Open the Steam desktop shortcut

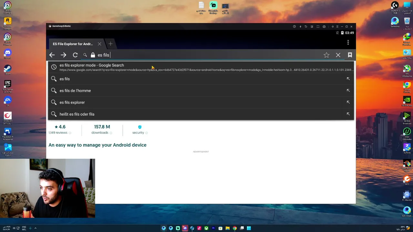(7, 70)
